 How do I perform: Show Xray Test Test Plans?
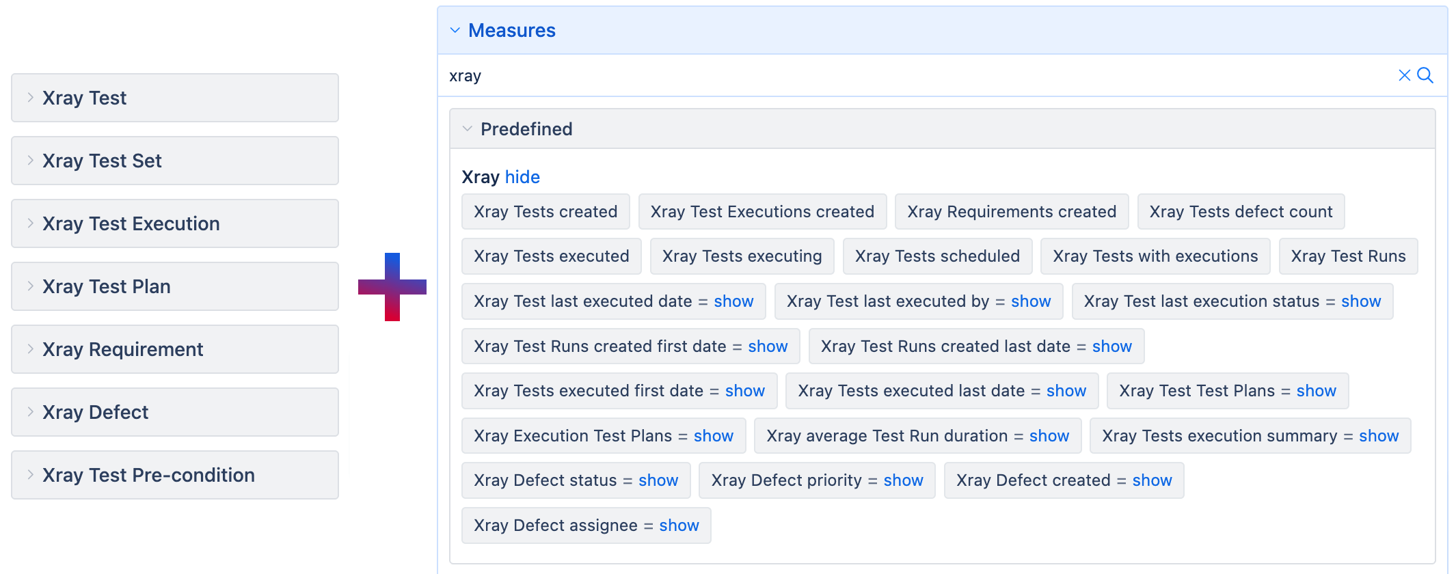[x=1317, y=391]
